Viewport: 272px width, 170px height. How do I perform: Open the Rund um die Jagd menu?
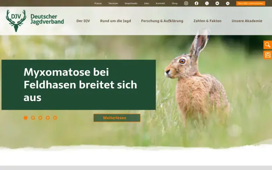coord(115,21)
